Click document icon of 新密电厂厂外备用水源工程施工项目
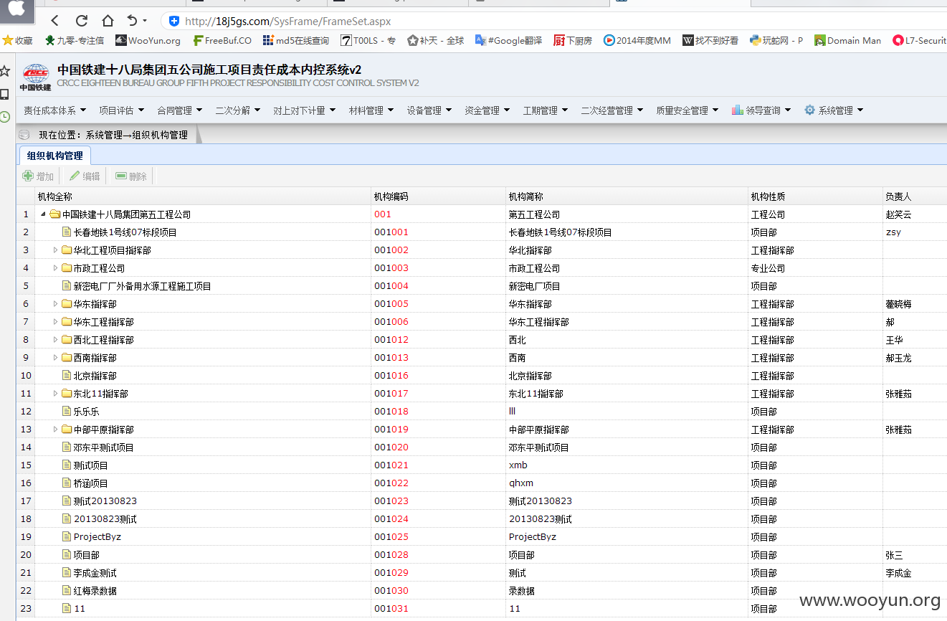The width and height of the screenshot is (947, 621). [x=67, y=286]
